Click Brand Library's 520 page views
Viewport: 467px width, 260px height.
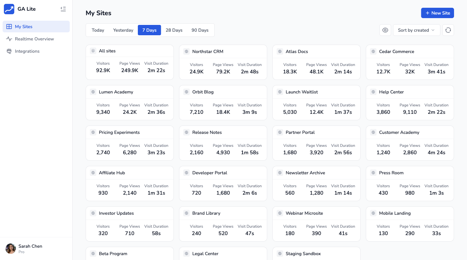coord(223,233)
